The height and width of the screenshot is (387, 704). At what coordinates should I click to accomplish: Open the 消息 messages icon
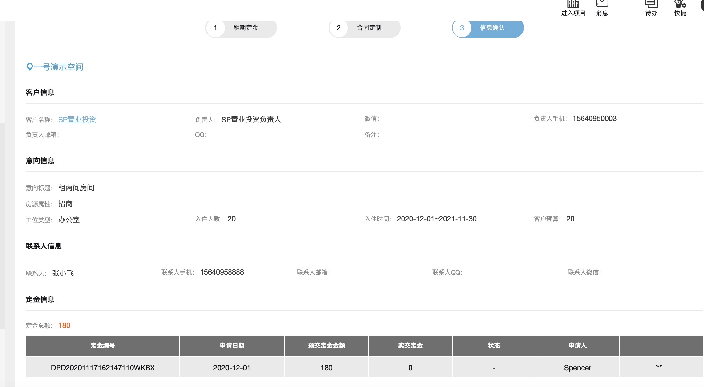pos(602,4)
